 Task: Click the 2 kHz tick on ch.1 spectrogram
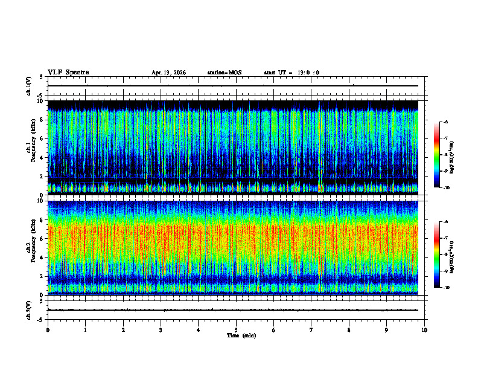coord(42,177)
